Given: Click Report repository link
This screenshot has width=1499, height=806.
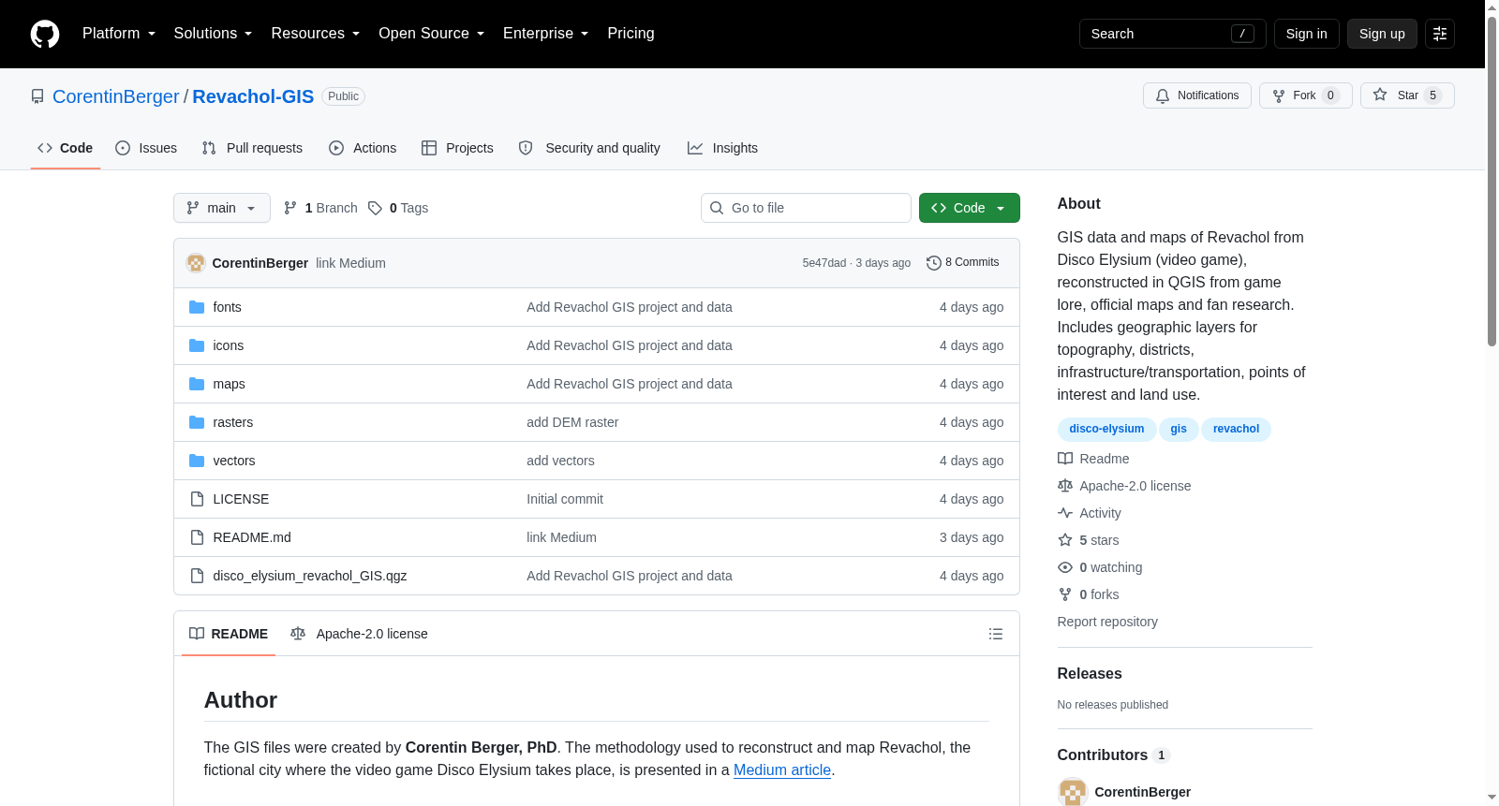Looking at the screenshot, I should point(1107,622).
